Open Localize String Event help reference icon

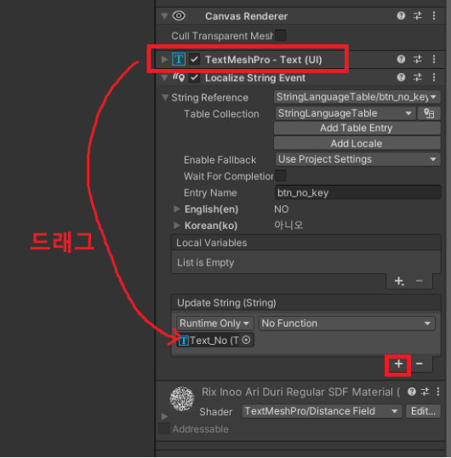[401, 77]
